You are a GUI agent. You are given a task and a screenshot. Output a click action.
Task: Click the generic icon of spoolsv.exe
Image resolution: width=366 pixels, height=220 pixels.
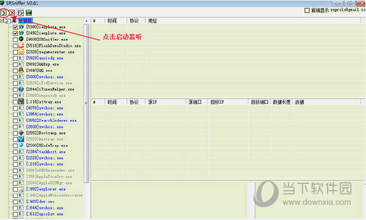click(x=21, y=214)
